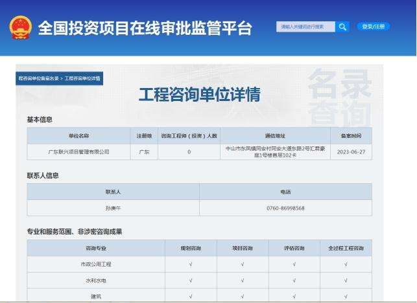The width and height of the screenshot is (417, 303).
Task: Click the magnifier search button
Action: pyautogui.click(x=342, y=27)
